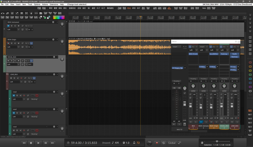Toggle the Repeat loop button in transport
The height and width of the screenshot is (147, 253).
[163, 143]
